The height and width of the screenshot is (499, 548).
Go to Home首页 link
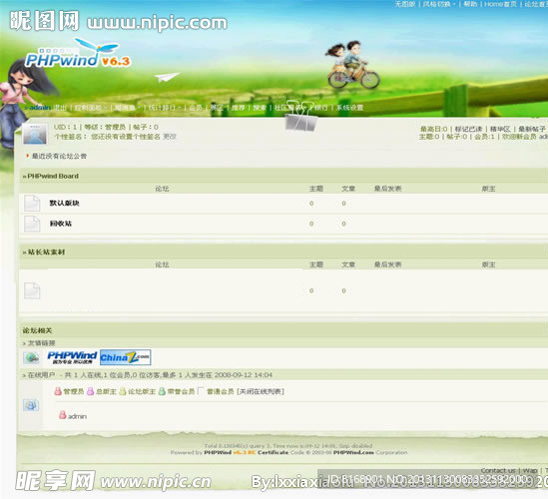500,4
